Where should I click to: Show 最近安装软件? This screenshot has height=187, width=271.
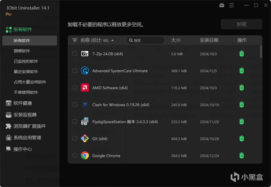tap(26, 72)
